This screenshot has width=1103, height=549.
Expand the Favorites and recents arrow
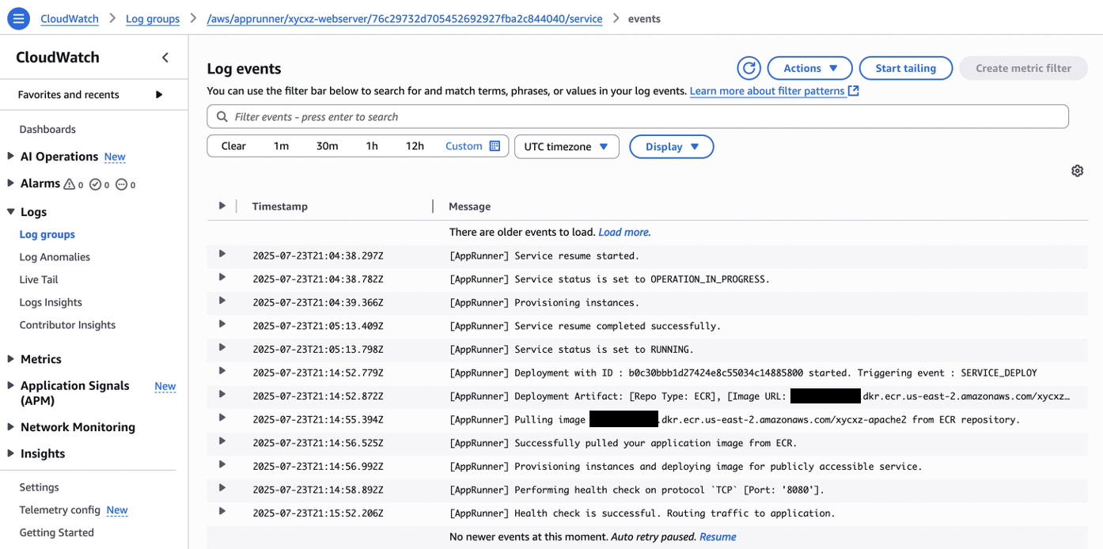(x=159, y=95)
